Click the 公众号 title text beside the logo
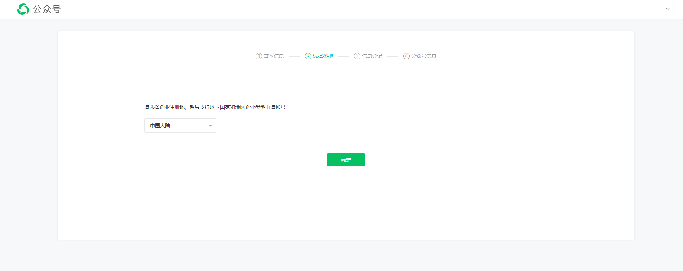 47,9
